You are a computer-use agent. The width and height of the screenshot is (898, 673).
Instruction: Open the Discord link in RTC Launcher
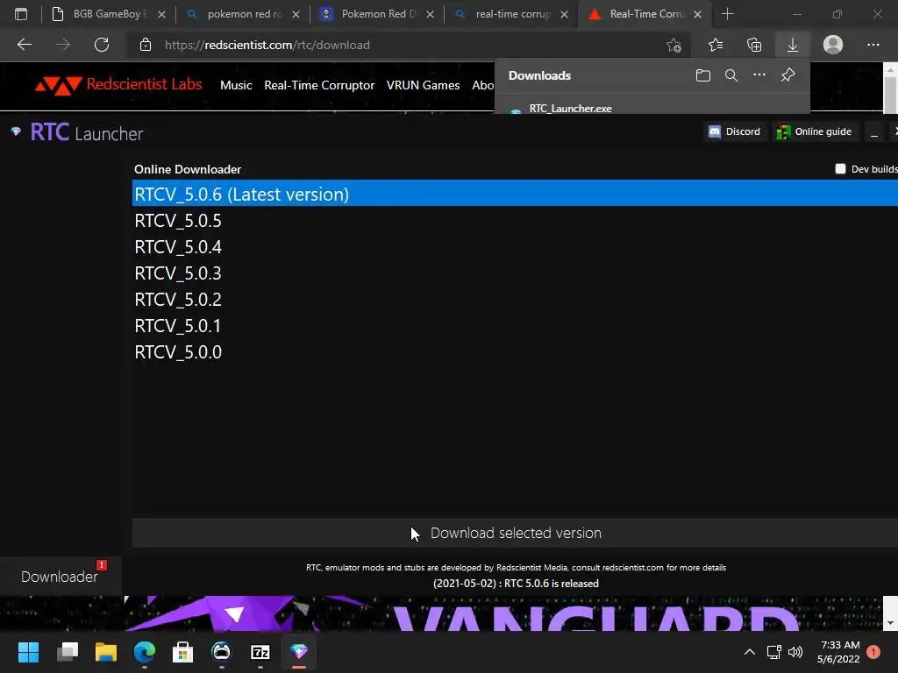click(x=735, y=131)
